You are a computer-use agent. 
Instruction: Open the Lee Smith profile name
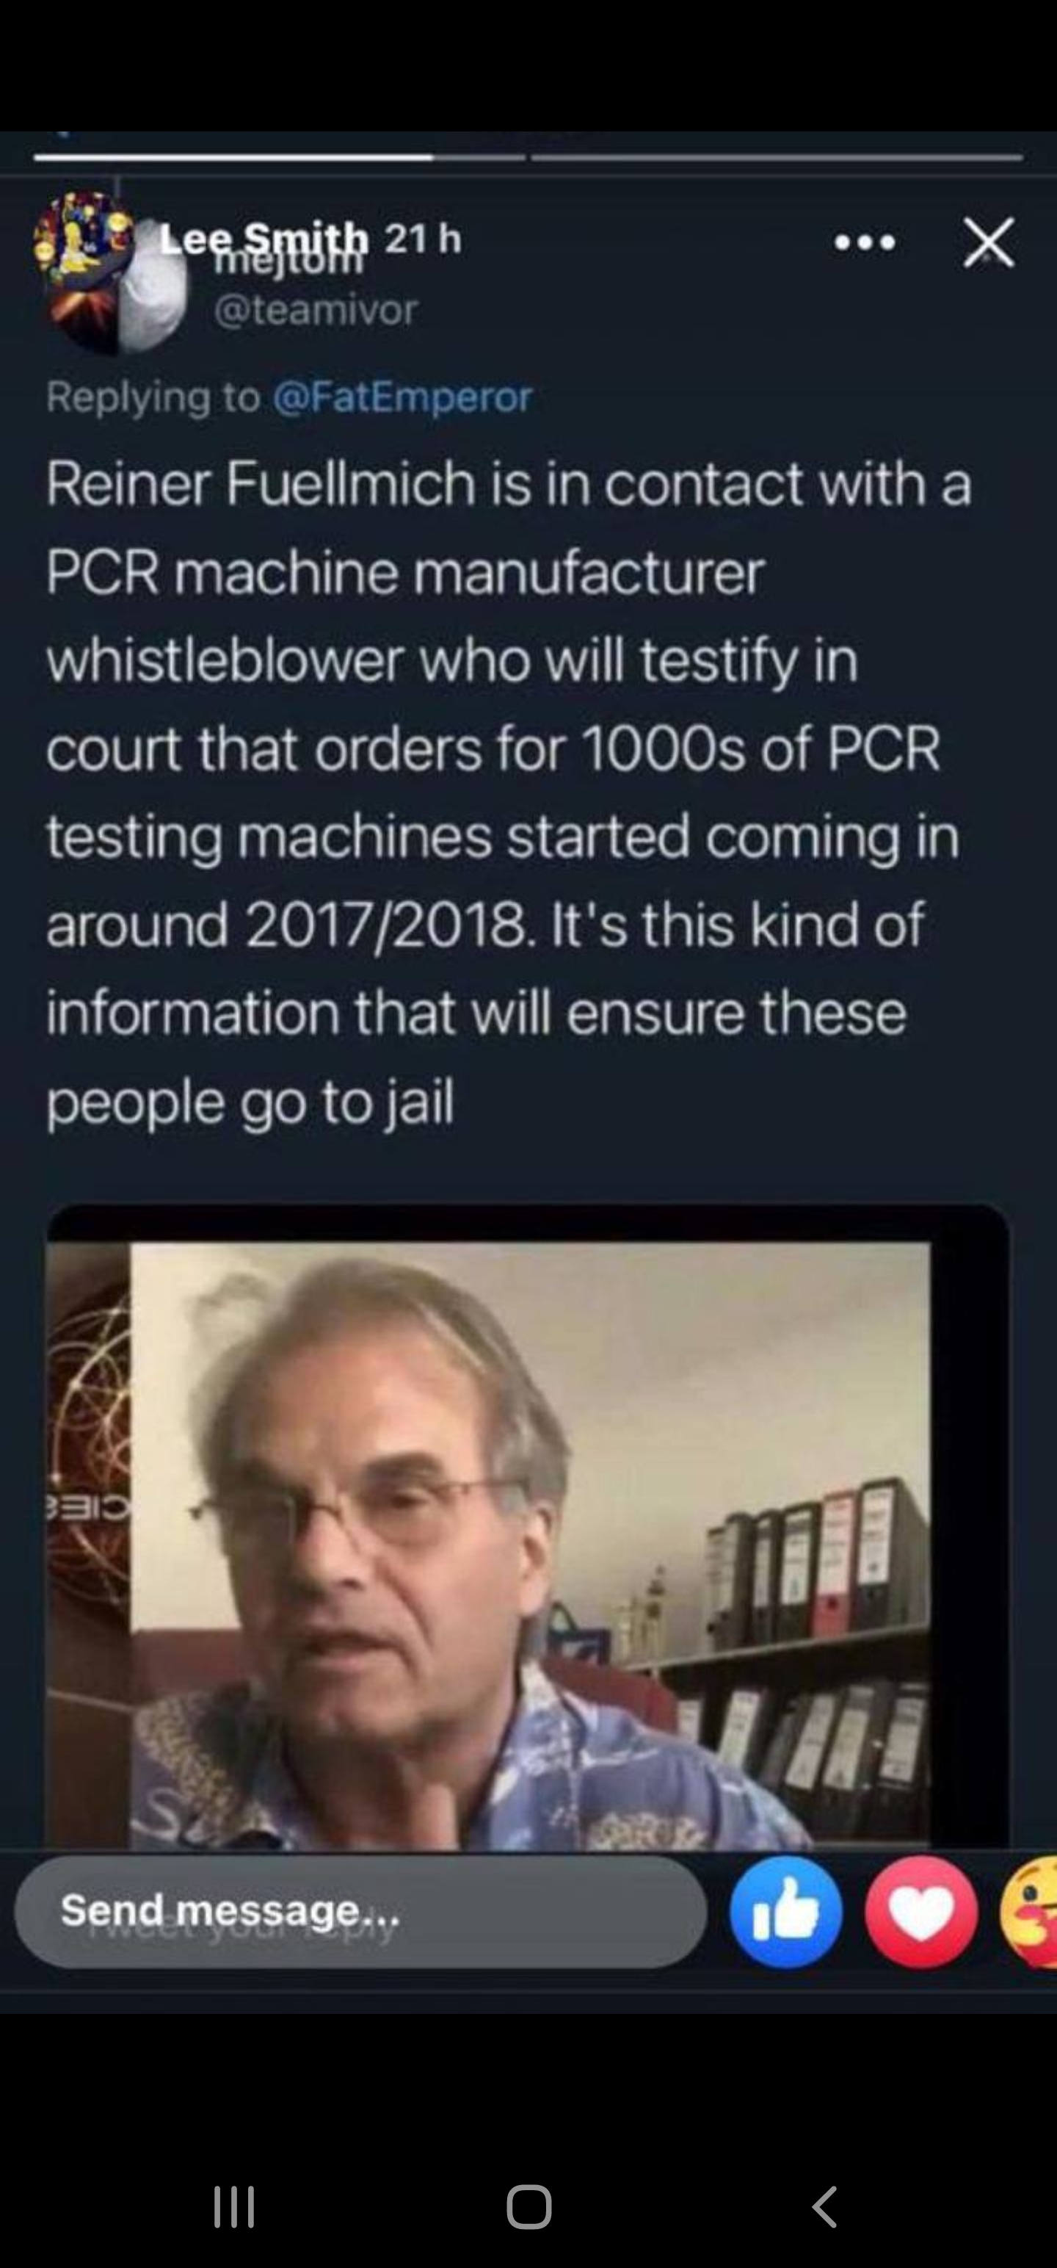[x=264, y=238]
